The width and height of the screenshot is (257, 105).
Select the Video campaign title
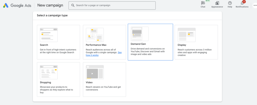click(89, 82)
